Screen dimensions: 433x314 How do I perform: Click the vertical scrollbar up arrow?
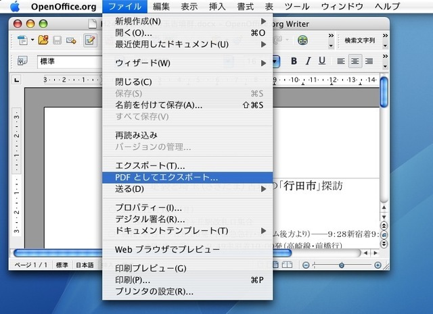click(384, 207)
